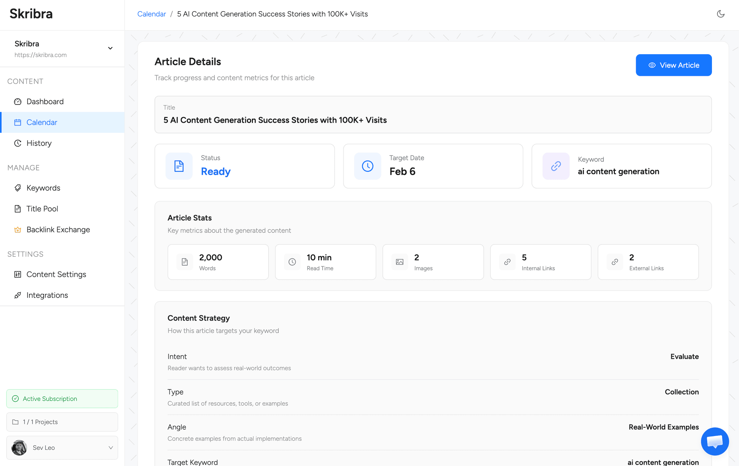Expand the 1 / 1 Projects panel
Image resolution: width=739 pixels, height=466 pixels.
point(62,422)
